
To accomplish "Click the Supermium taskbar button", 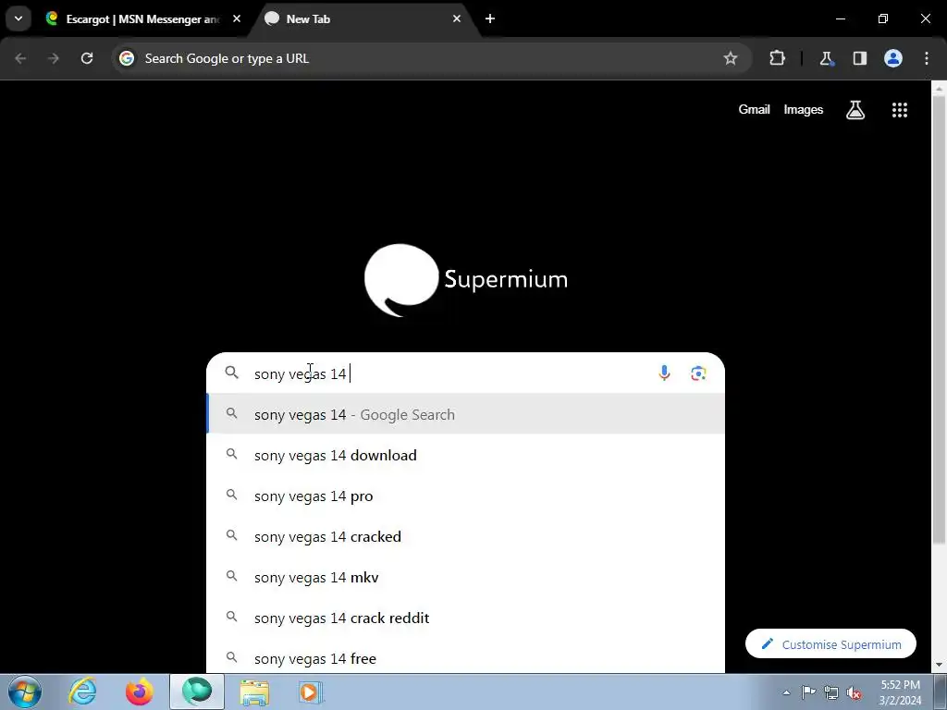I will [x=197, y=692].
